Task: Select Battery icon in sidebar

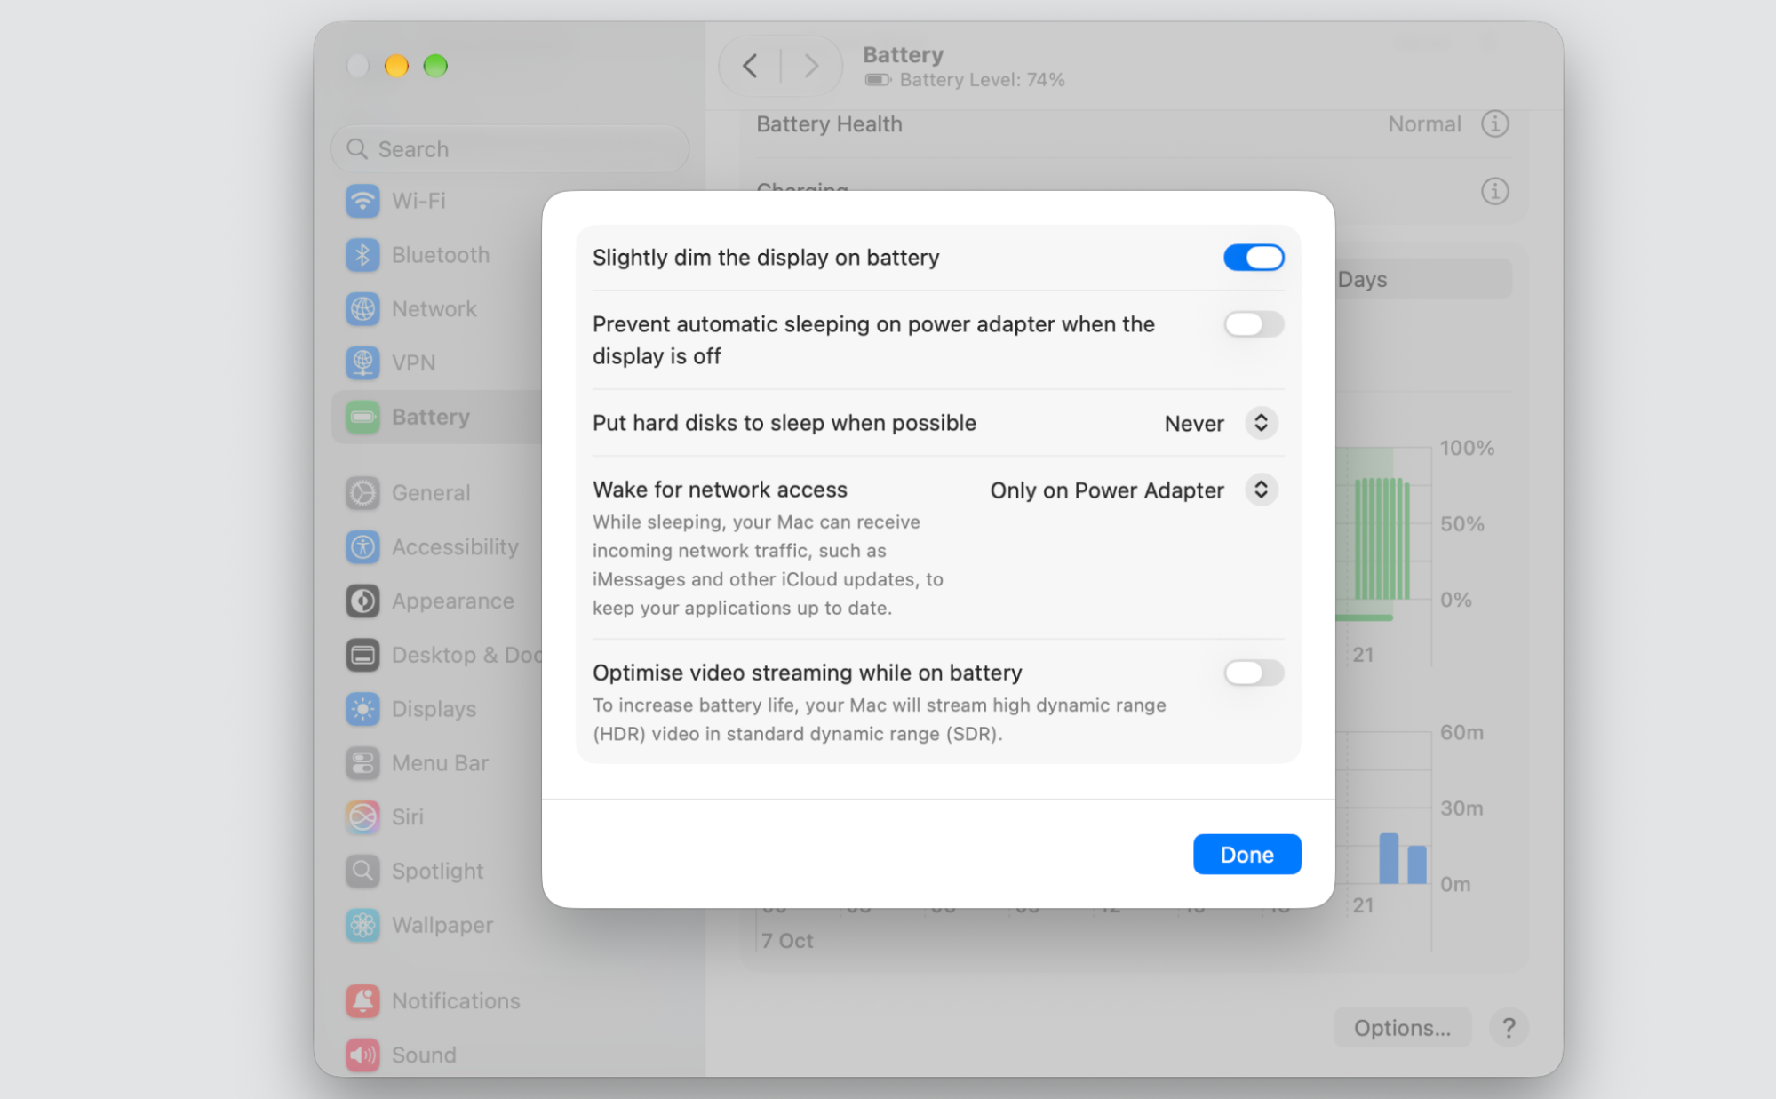Action: tap(362, 417)
